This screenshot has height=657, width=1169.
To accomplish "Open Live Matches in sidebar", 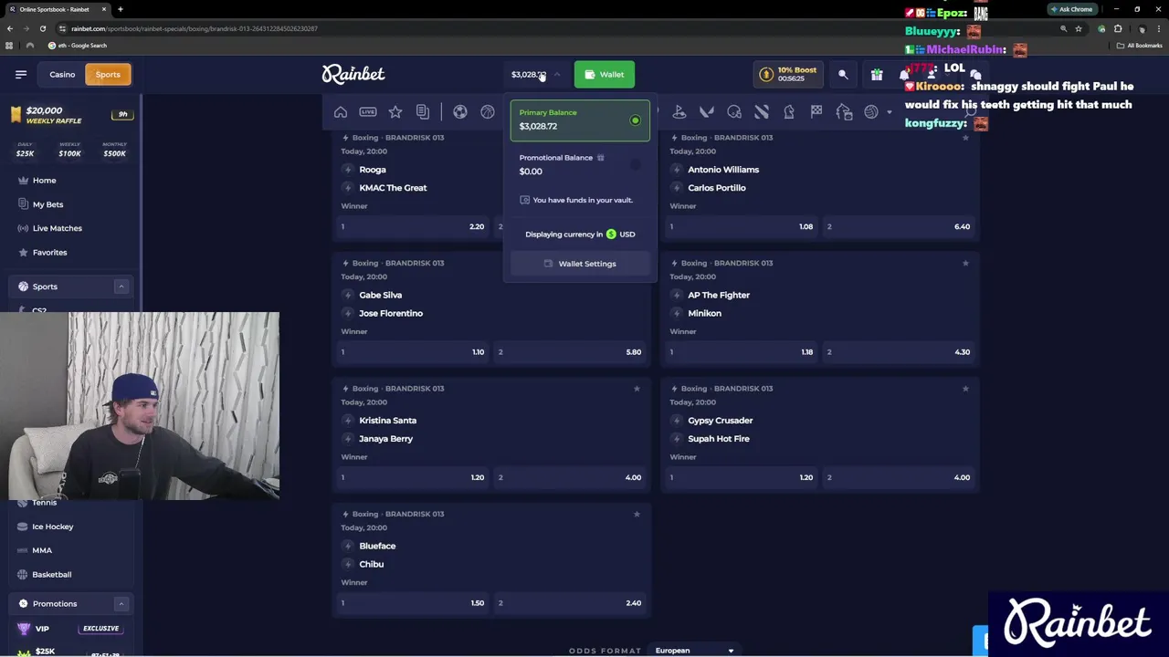I will pos(57,228).
